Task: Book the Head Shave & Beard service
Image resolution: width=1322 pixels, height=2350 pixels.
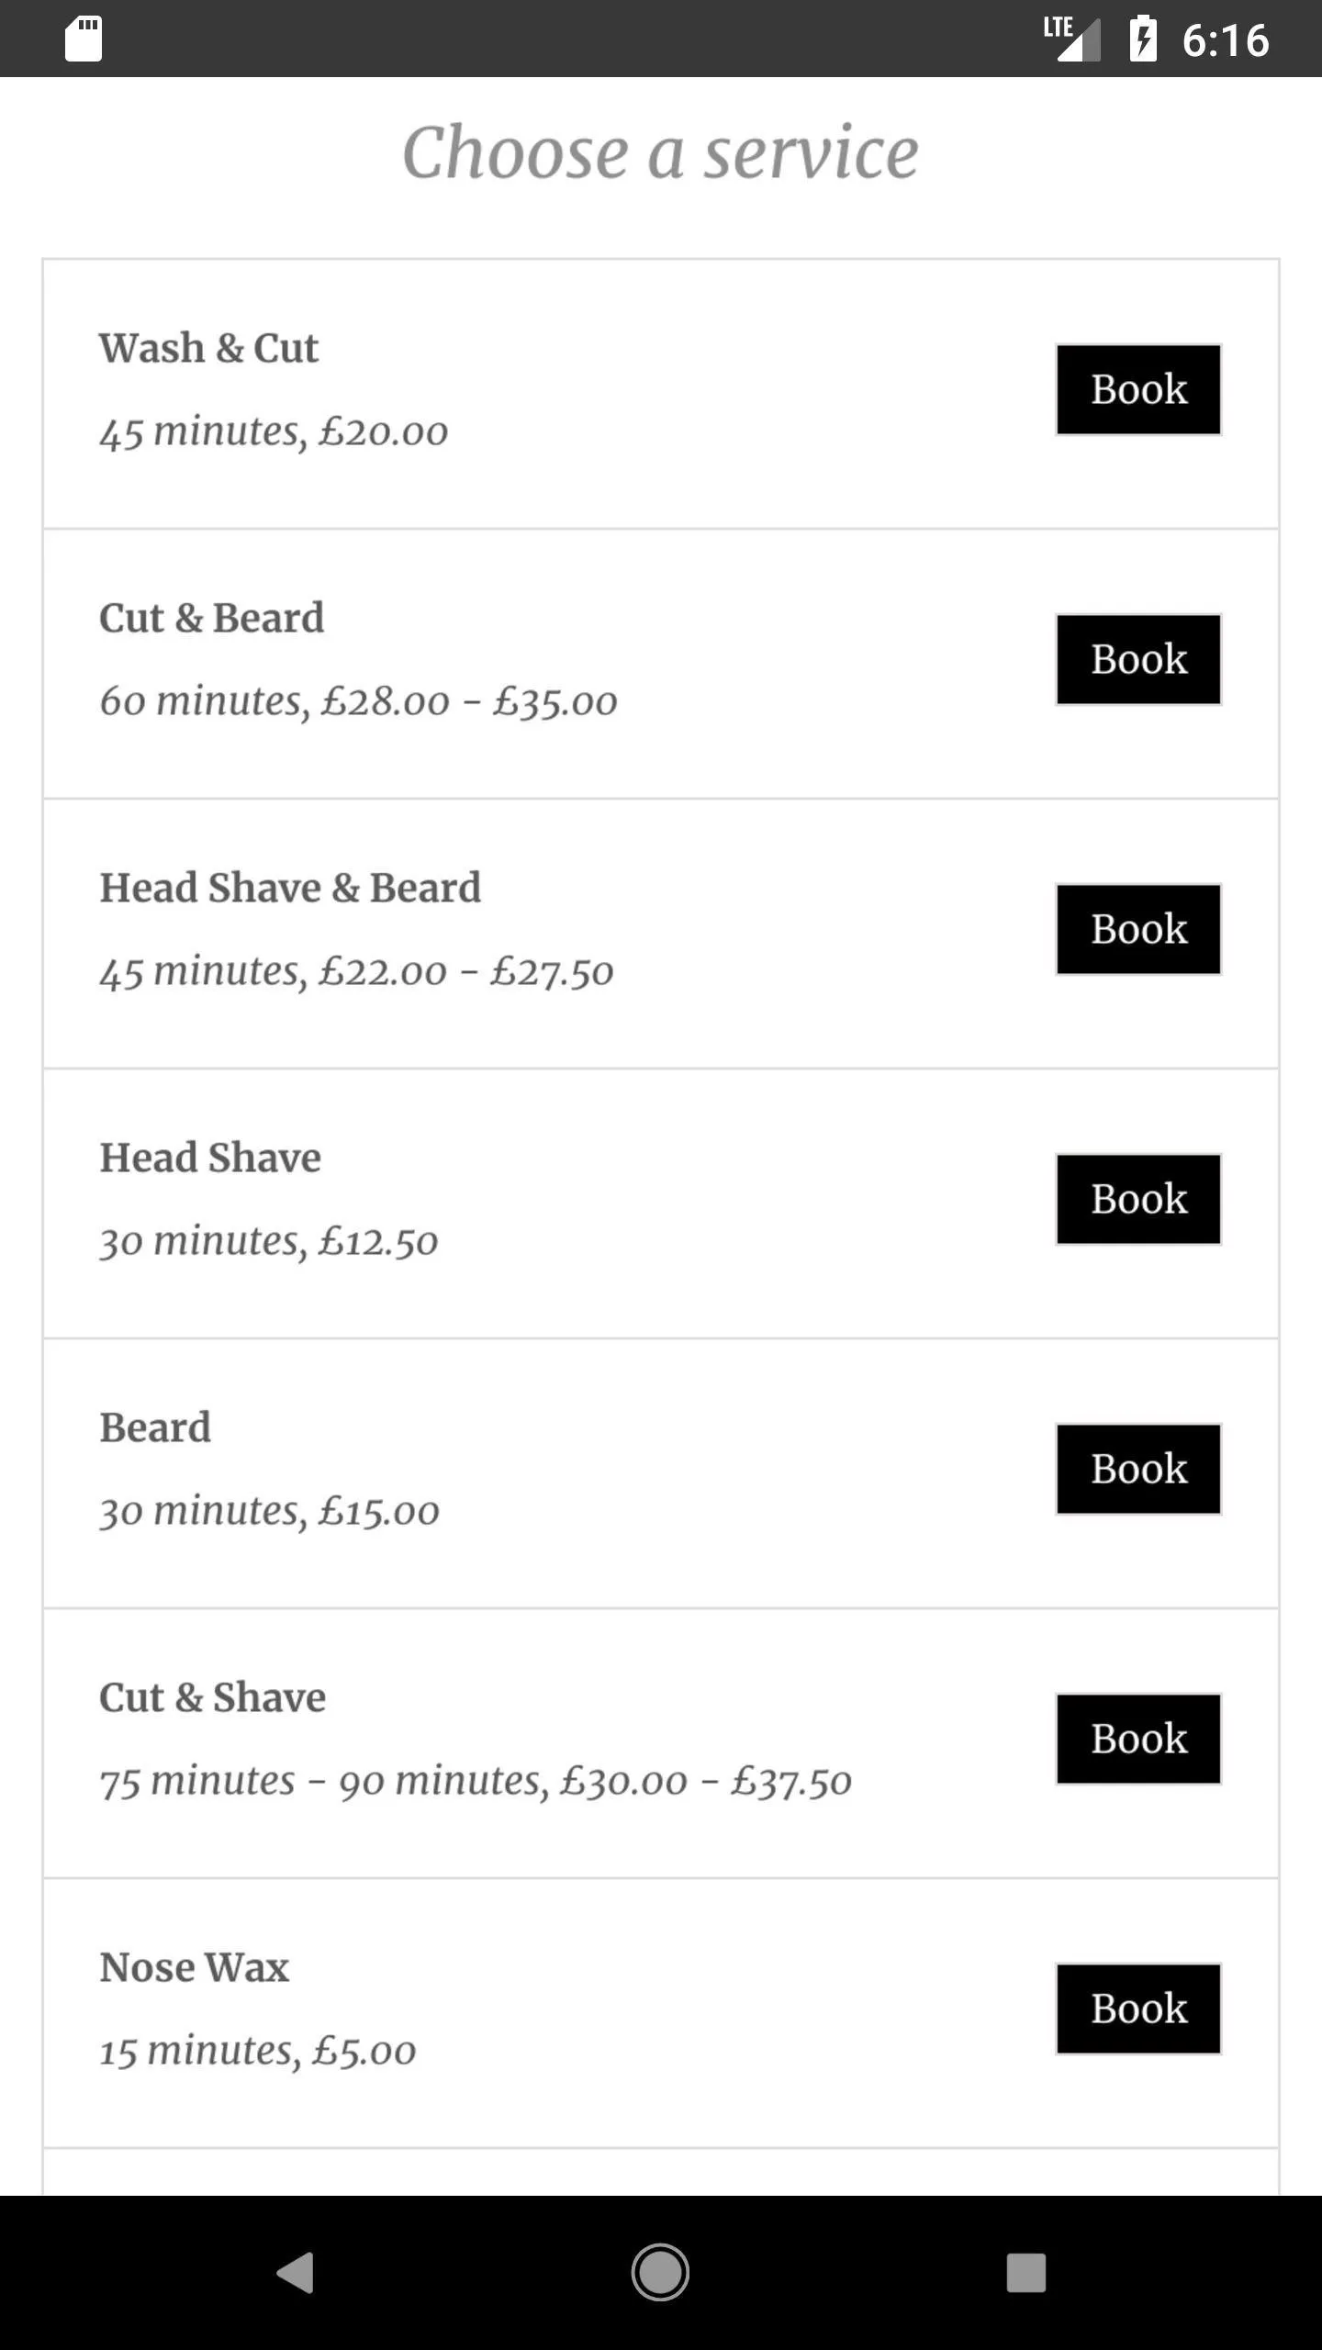Action: 1138,929
